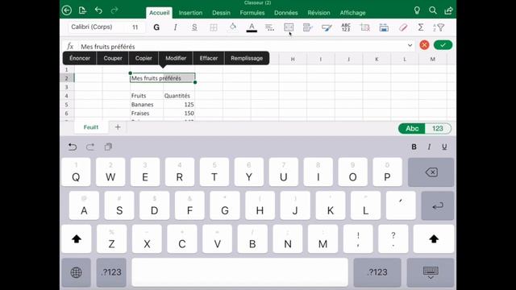Tap the space bar
The image size is (516, 290).
(240, 272)
